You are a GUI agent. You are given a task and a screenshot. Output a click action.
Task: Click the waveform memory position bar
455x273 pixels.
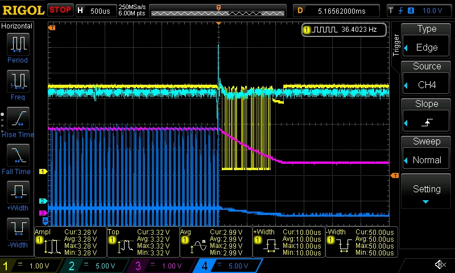click(218, 11)
